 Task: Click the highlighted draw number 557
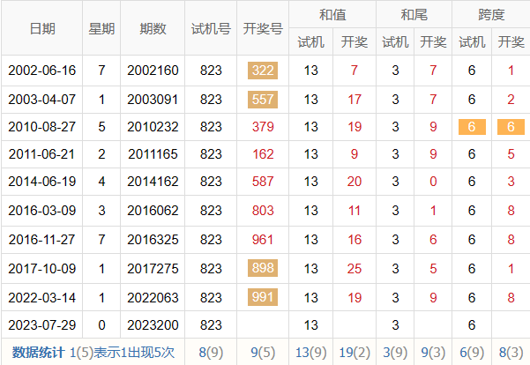pyautogui.click(x=263, y=100)
